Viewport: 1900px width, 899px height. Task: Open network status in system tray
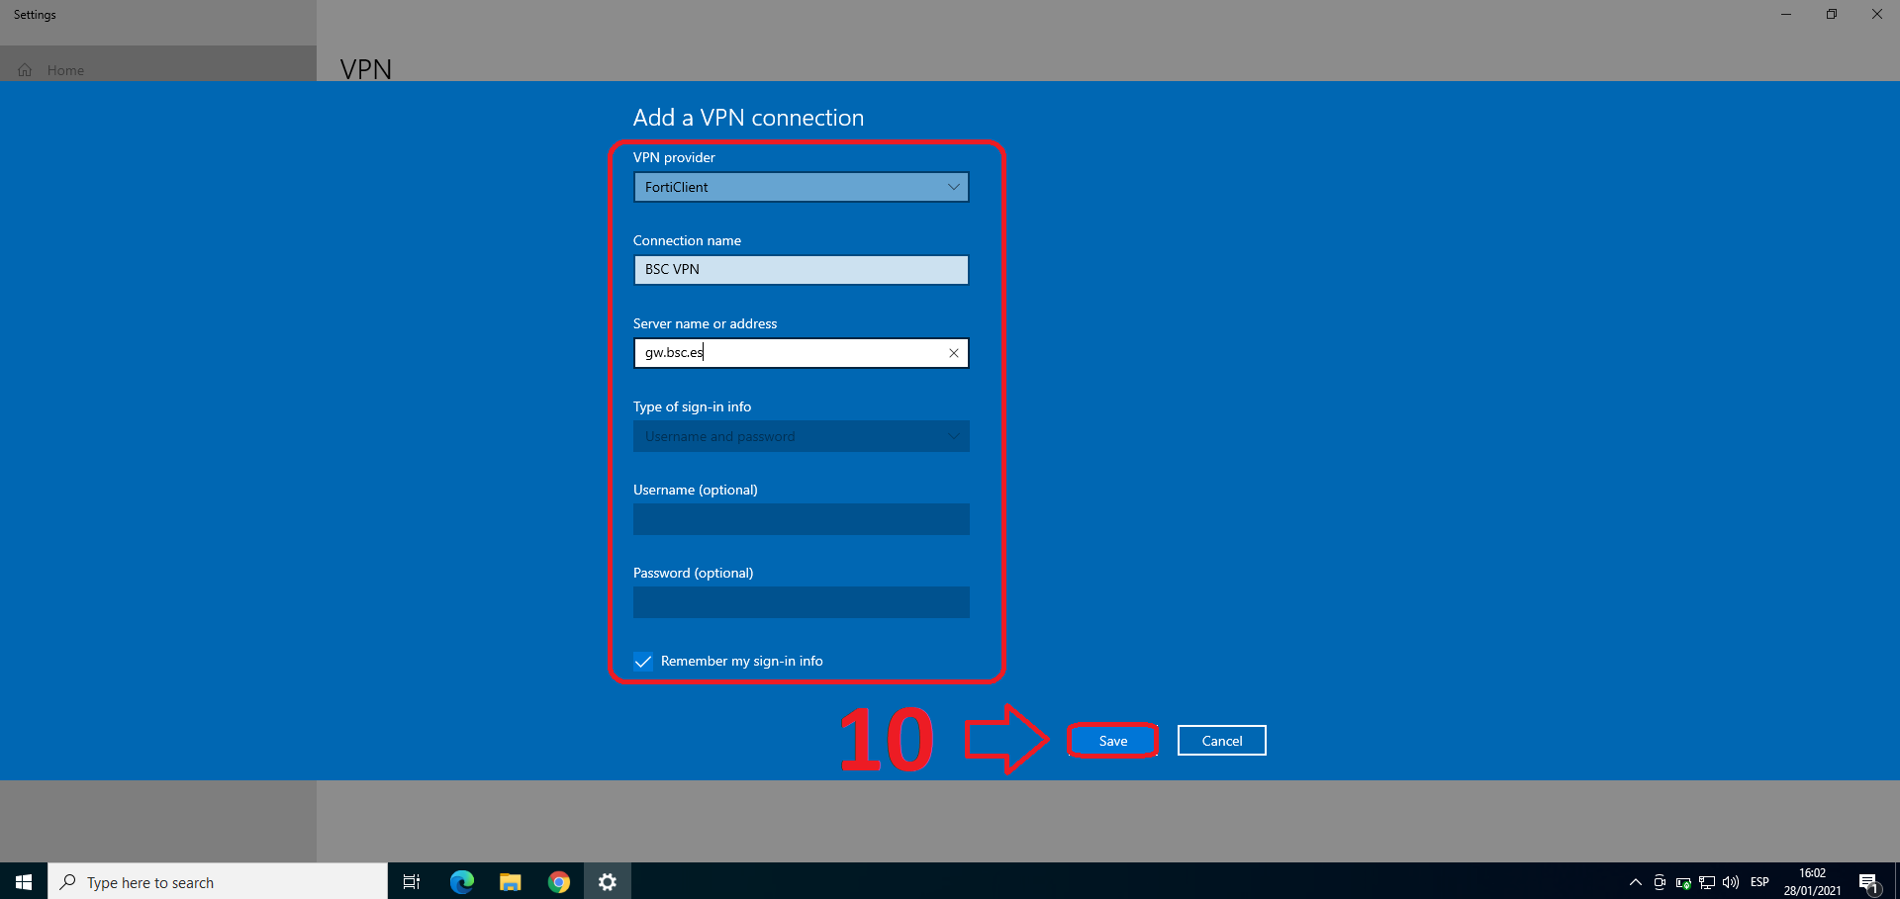click(1707, 882)
